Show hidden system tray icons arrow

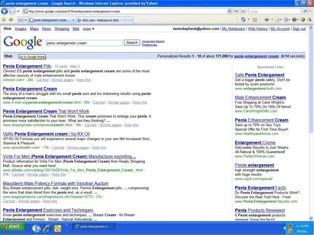tap(286, 228)
